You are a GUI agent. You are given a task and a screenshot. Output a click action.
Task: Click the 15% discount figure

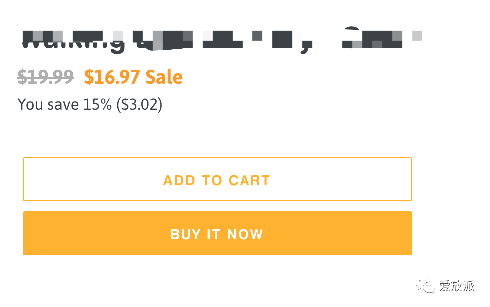97,104
